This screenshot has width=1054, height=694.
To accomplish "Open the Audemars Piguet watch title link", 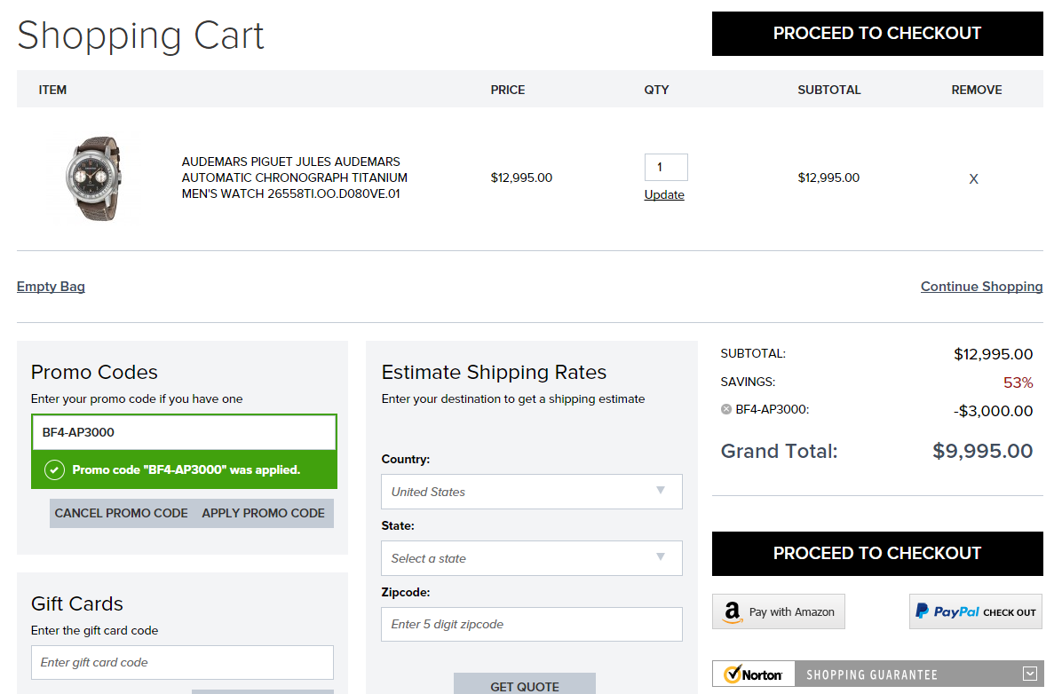I will pyautogui.click(x=295, y=178).
